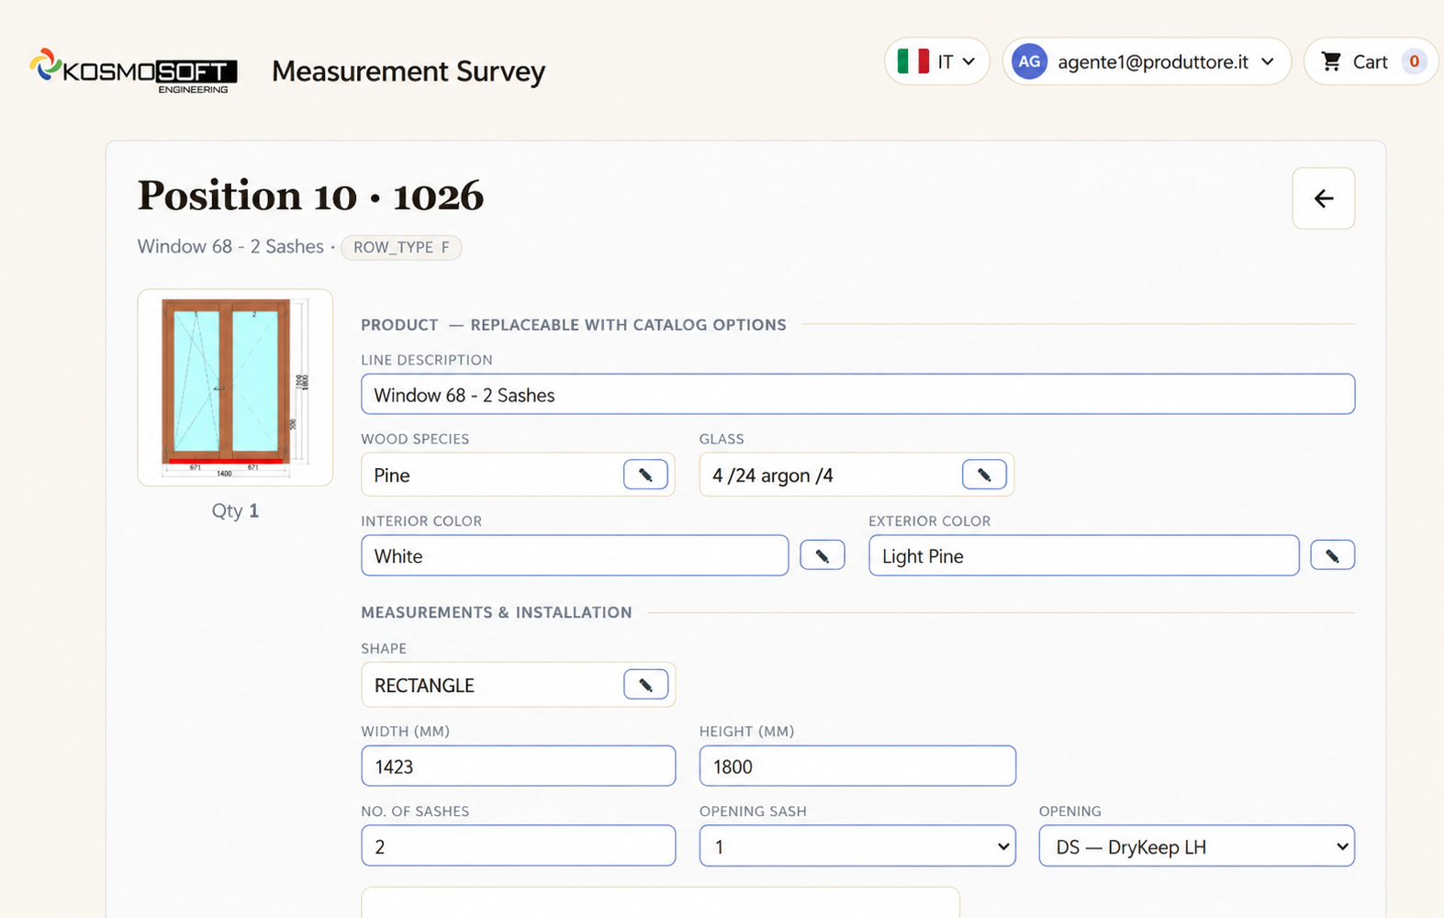This screenshot has width=1444, height=918.
Task: Expand the agente1@produttore.it account menu
Action: click(x=1147, y=62)
